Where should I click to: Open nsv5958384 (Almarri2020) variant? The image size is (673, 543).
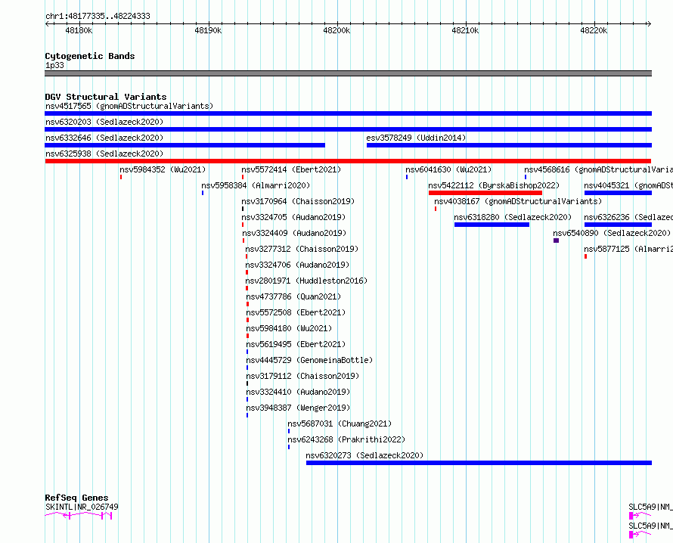256,185
